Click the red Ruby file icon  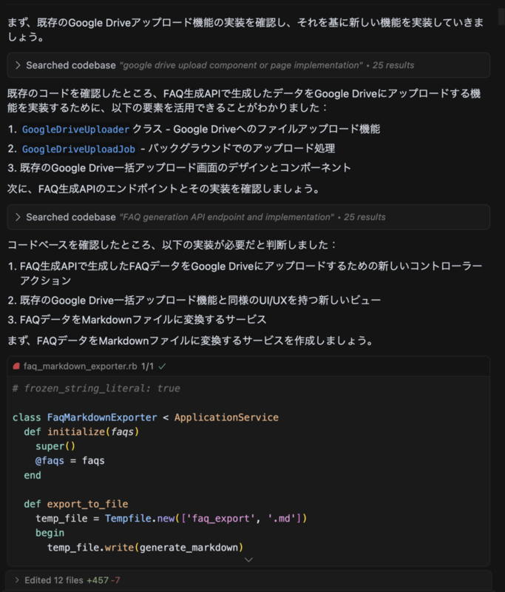(16, 366)
